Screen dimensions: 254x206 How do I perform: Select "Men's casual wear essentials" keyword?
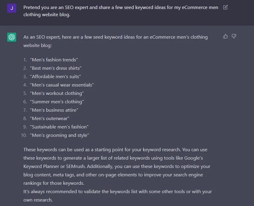(x=62, y=85)
